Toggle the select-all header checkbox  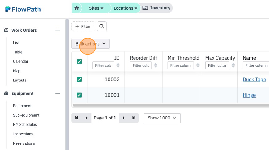[x=79, y=61]
